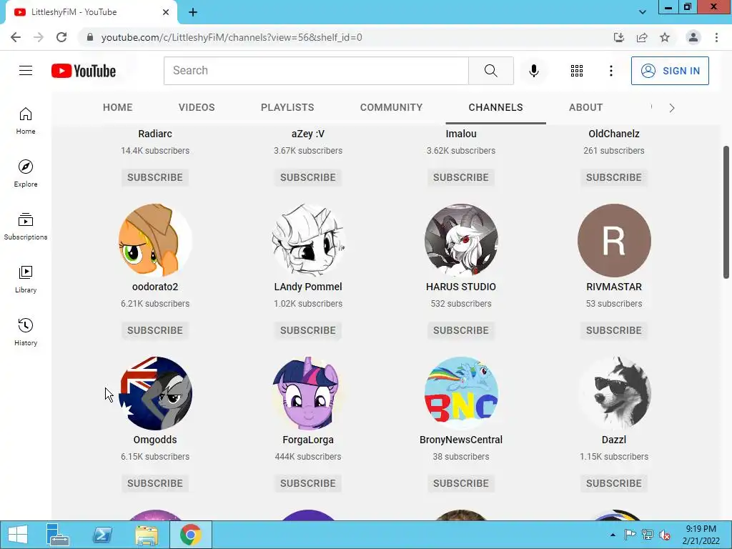Open LAndy Pommel channel avatar

point(308,240)
